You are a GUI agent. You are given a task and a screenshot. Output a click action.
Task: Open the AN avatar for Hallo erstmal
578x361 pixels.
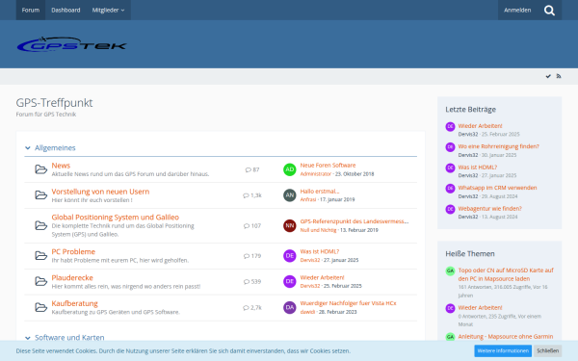[x=290, y=195]
